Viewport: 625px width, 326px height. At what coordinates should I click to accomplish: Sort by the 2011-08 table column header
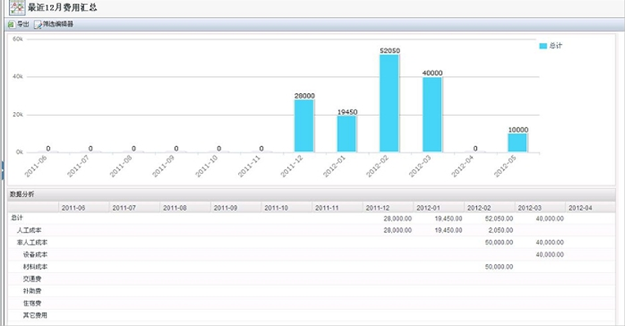pyautogui.click(x=185, y=208)
